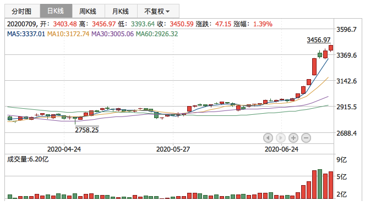Click the tallest green volume bar
Viewport: 365px width, 206px height.
(320, 184)
